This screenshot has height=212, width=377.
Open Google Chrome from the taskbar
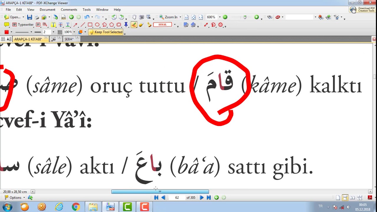pos(76,207)
